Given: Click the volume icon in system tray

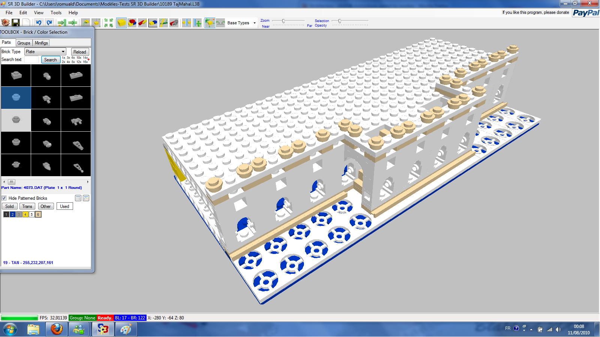Looking at the screenshot, I should pyautogui.click(x=558, y=330).
